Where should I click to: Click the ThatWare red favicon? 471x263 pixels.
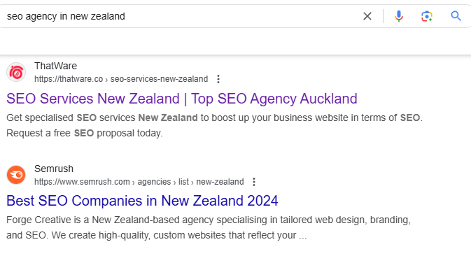click(x=16, y=72)
